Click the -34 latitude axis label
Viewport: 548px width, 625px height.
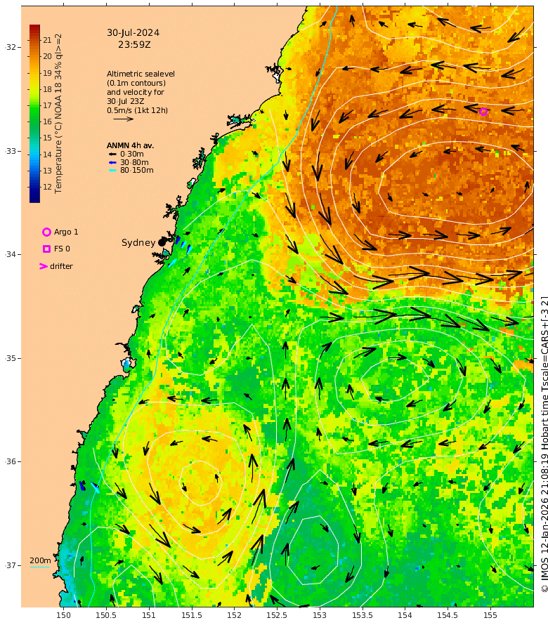[11, 254]
